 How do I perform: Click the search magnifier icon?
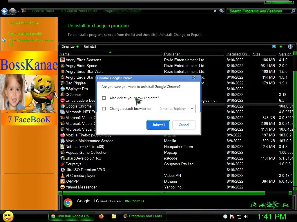click(293, 11)
